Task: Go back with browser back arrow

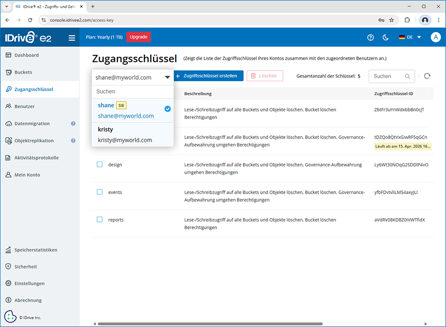Action: pos(7,20)
